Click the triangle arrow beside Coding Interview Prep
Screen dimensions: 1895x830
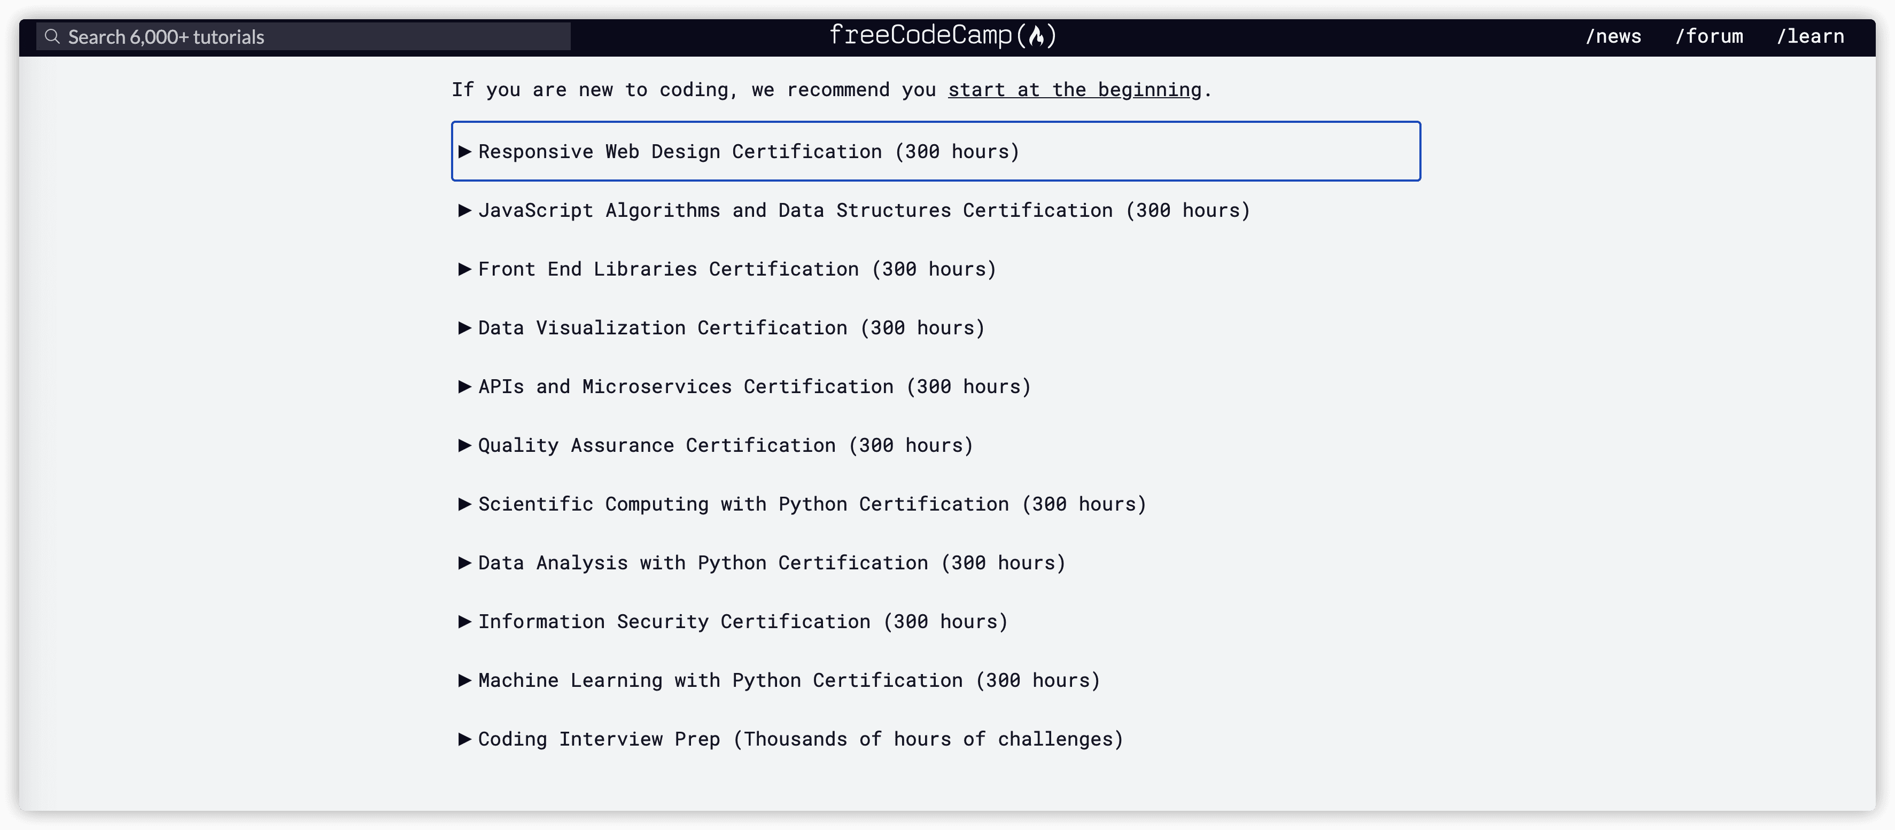pos(464,739)
